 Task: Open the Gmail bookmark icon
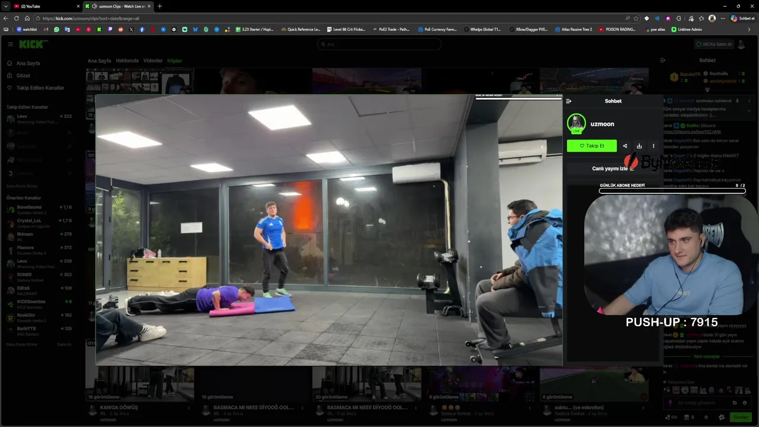point(46,29)
